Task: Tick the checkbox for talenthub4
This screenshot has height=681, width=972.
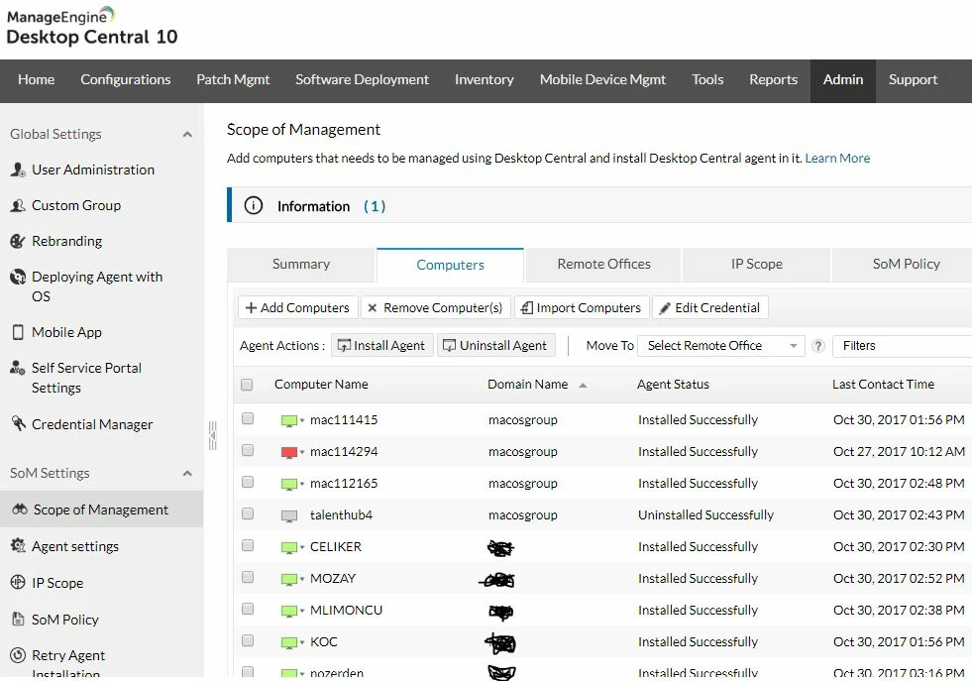Action: [248, 513]
